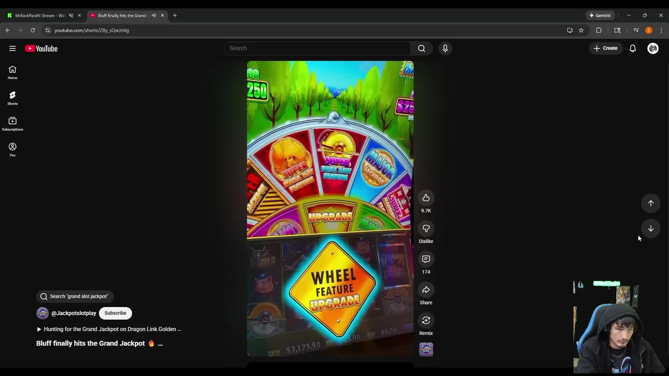Open the YouTube account avatar menu

click(x=653, y=49)
